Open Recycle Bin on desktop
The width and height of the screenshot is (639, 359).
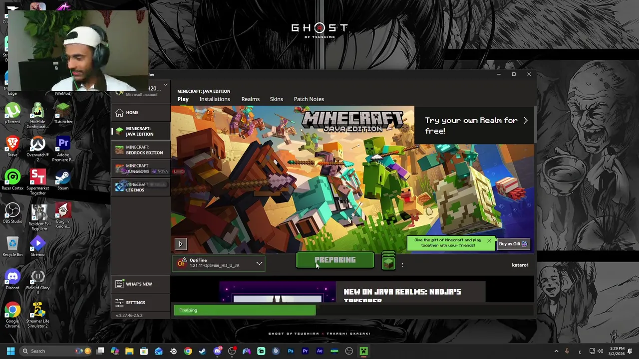click(x=12, y=247)
